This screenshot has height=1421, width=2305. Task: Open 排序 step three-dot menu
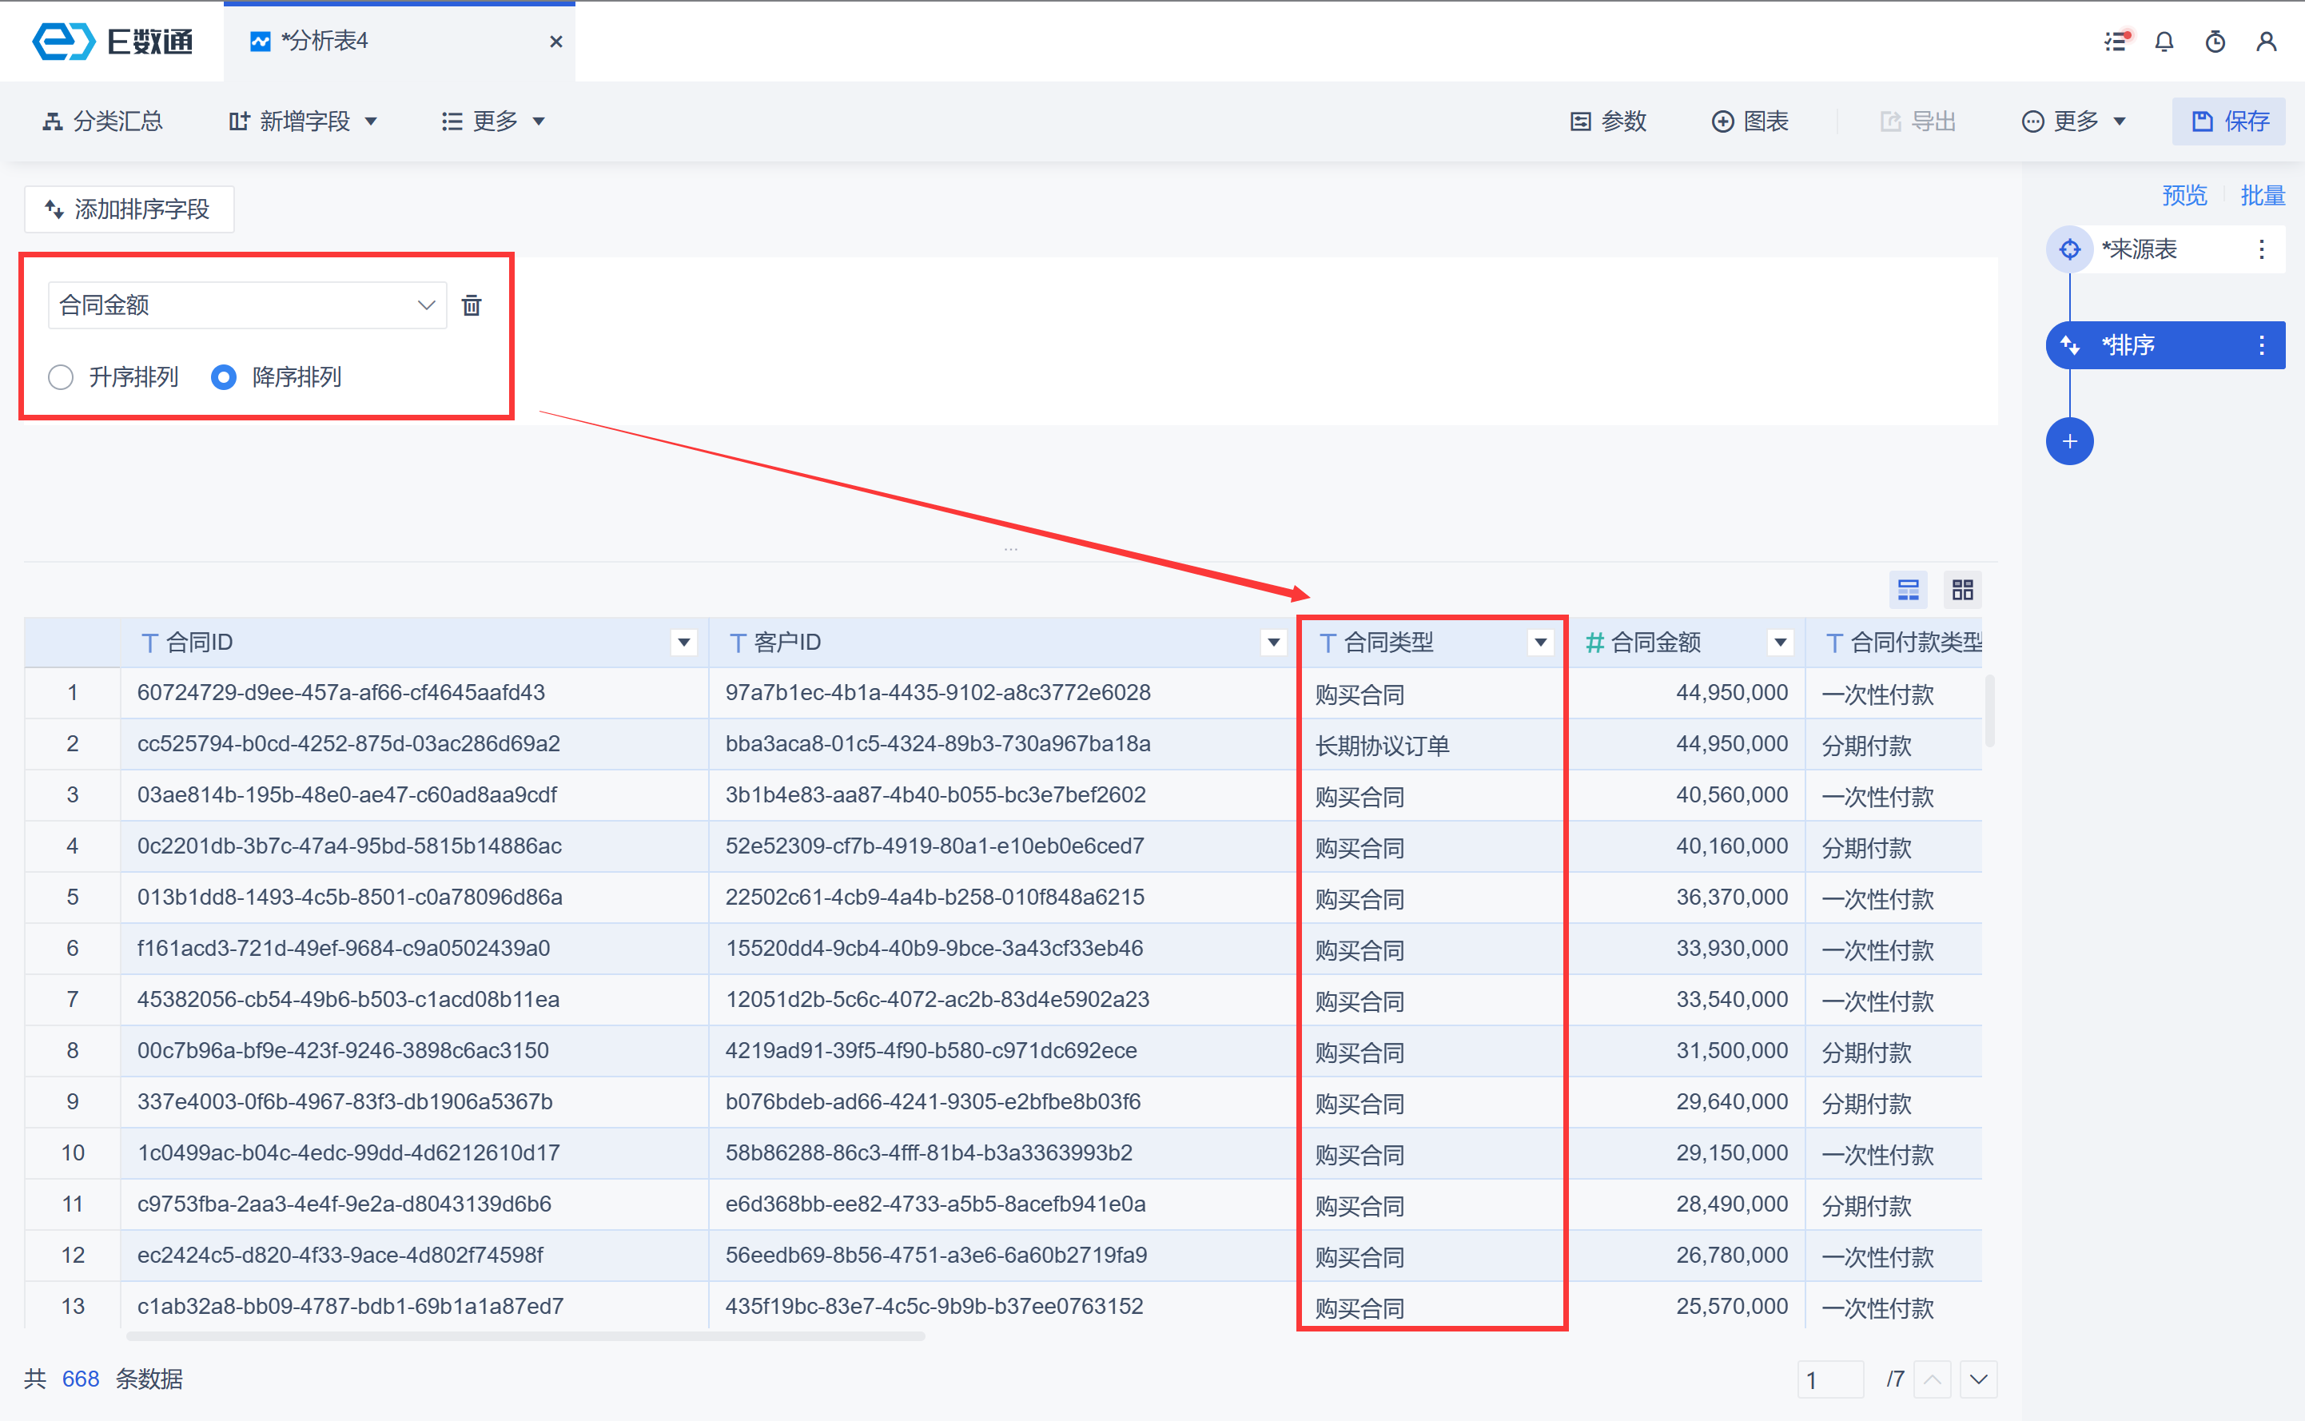(2261, 345)
